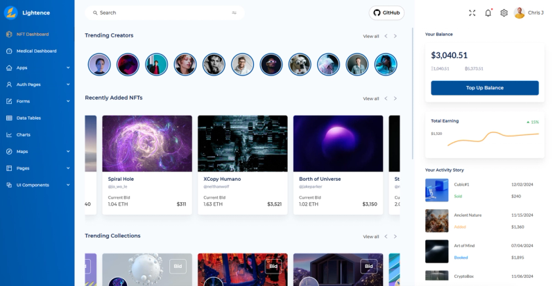
Task: Previous arrow in Recently Added NFTs
Action: click(386, 98)
